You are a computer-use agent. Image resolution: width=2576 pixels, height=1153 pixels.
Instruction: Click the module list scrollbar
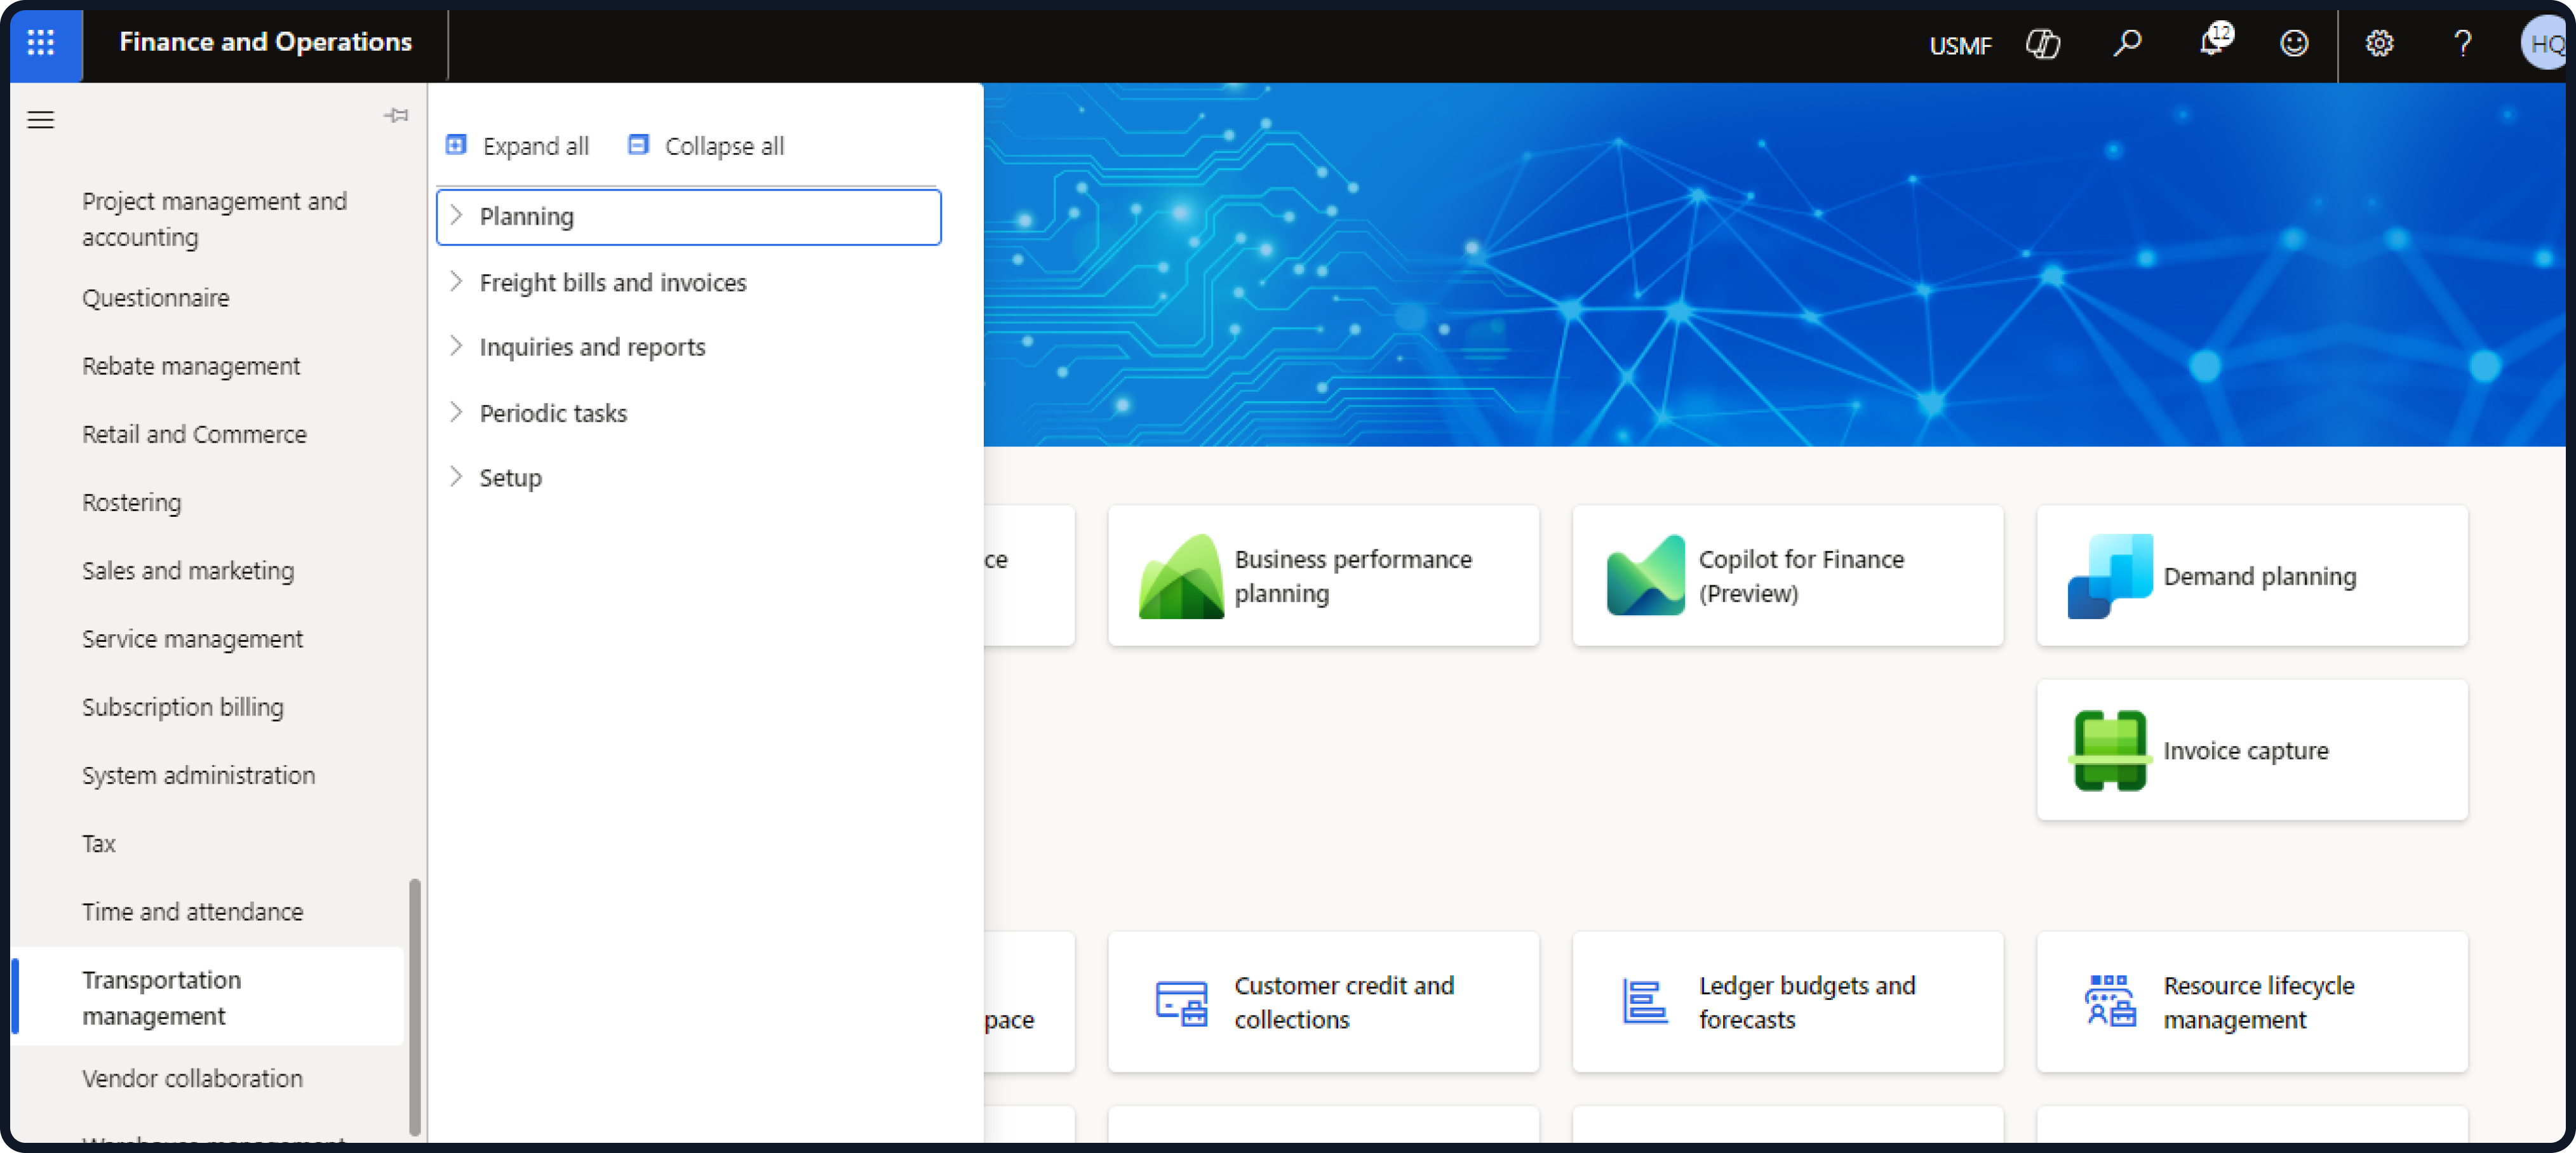pyautogui.click(x=414, y=1007)
